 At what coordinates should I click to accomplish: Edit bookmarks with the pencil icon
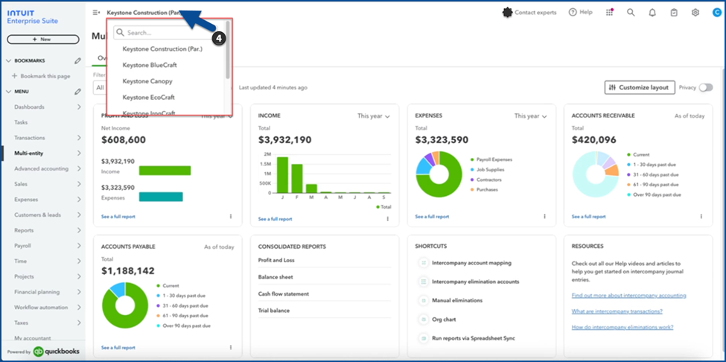[x=77, y=60]
